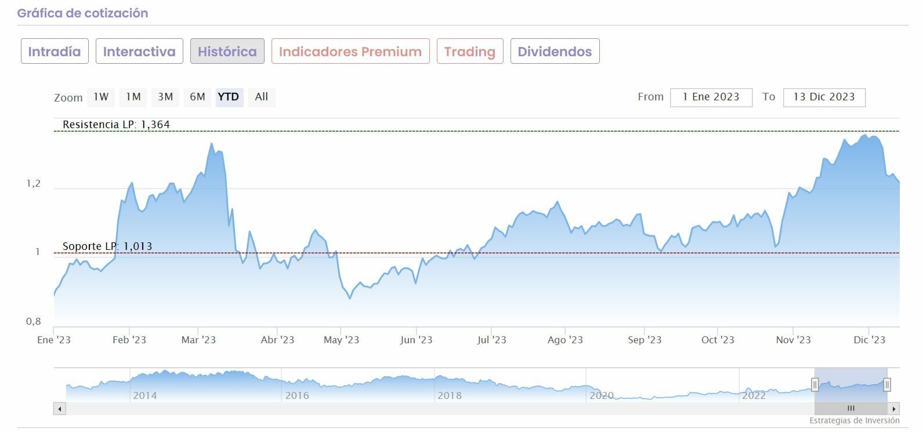The height and width of the screenshot is (432, 923).
Task: Click the To date field
Action: [824, 97]
